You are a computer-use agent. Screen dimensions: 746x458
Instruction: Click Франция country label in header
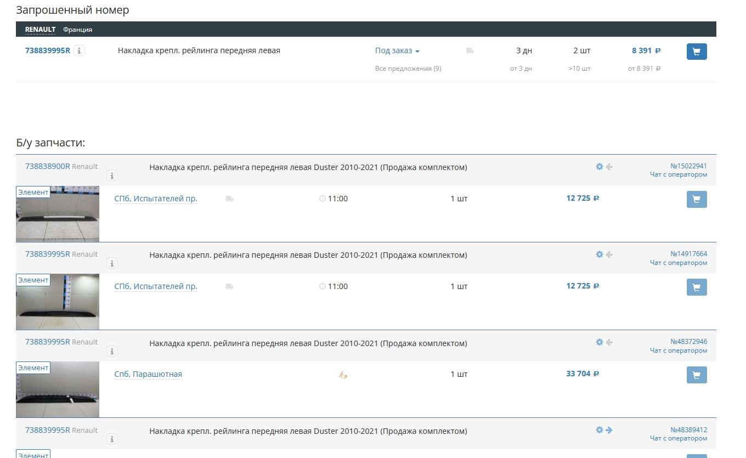point(77,30)
